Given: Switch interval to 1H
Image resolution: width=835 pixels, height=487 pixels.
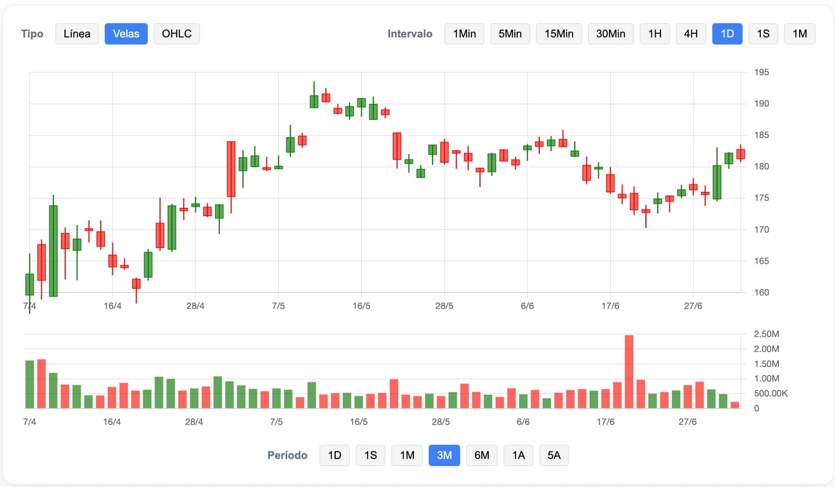Looking at the screenshot, I should click(655, 34).
